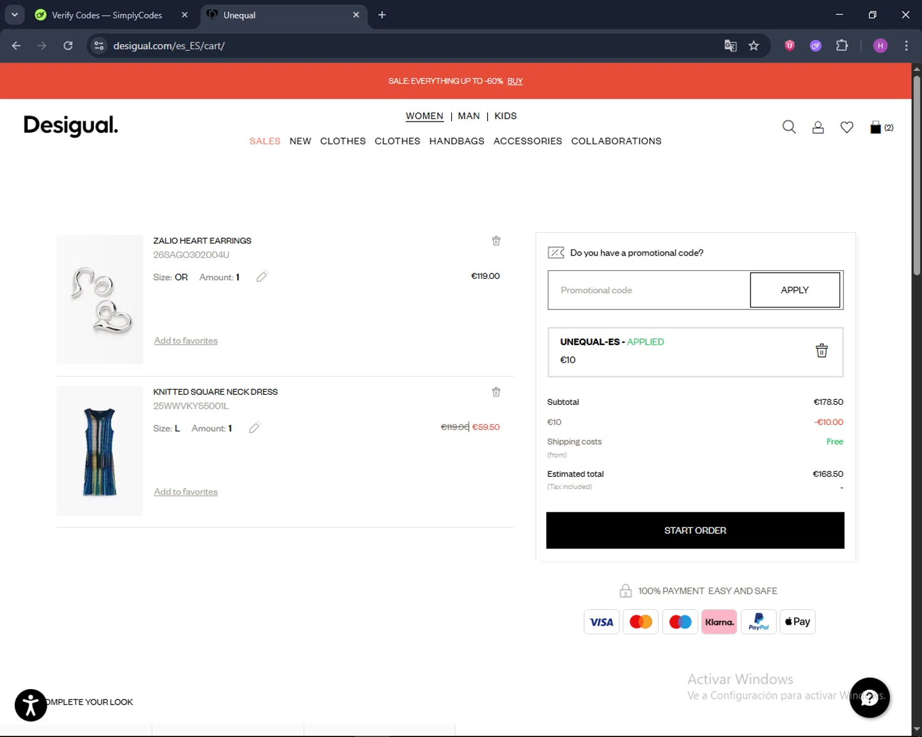Viewport: 922px width, 737px height.
Task: Select the MAN section
Action: [469, 116]
